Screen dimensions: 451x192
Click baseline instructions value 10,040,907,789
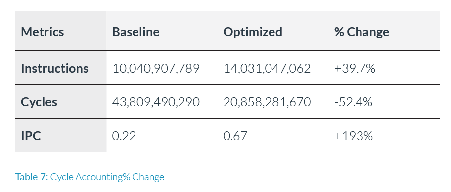coord(156,68)
